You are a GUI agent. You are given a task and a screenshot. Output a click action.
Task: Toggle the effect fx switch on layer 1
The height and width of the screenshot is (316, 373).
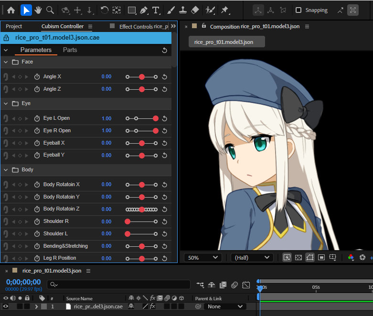click(152, 306)
